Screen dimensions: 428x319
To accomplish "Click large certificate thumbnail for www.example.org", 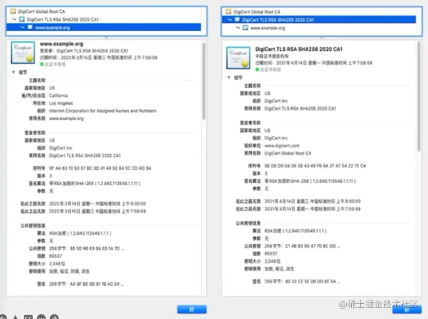I will pyautogui.click(x=23, y=53).
